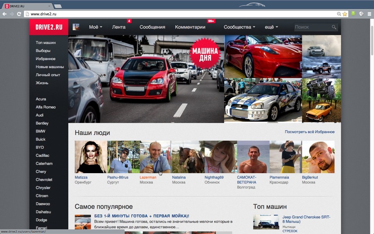This screenshot has width=374, height=234.
Task: Open the user avatar in header
Action: pos(76,27)
